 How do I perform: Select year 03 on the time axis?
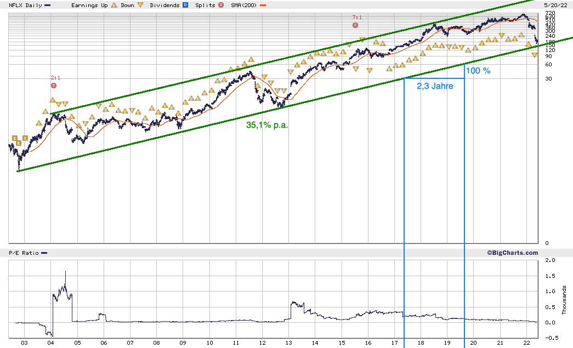tap(24, 343)
